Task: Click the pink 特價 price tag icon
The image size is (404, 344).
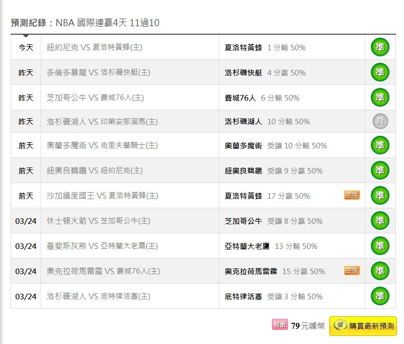Action: pyautogui.click(x=280, y=325)
